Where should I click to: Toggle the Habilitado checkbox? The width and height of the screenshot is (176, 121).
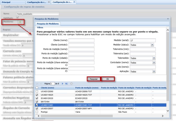tap(18, 17)
